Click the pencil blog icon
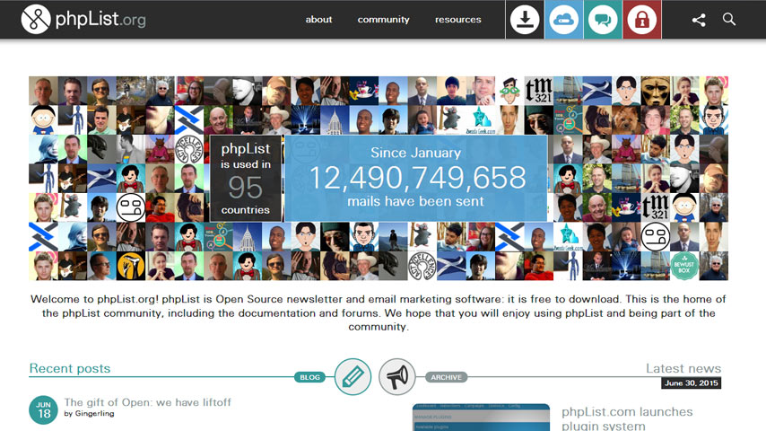 click(353, 377)
